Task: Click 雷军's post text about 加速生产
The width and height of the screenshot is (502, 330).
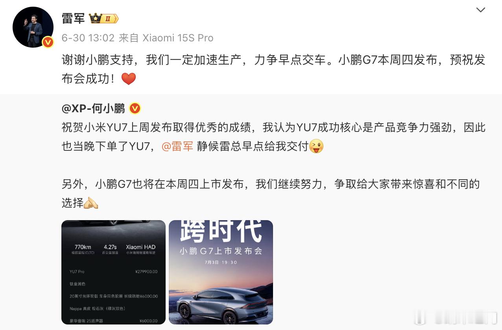Action: point(273,69)
